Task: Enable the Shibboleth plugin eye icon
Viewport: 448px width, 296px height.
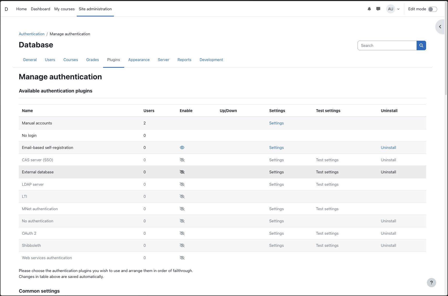Action: tap(182, 246)
